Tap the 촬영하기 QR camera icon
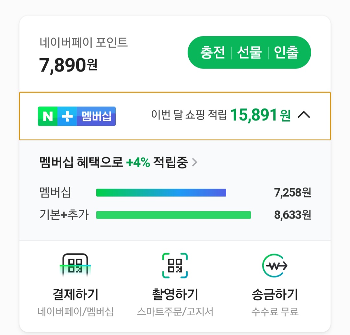 pos(175,266)
